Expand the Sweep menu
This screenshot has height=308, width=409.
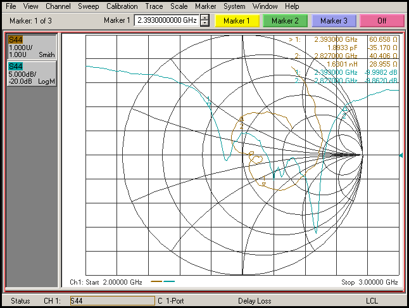pyautogui.click(x=88, y=6)
